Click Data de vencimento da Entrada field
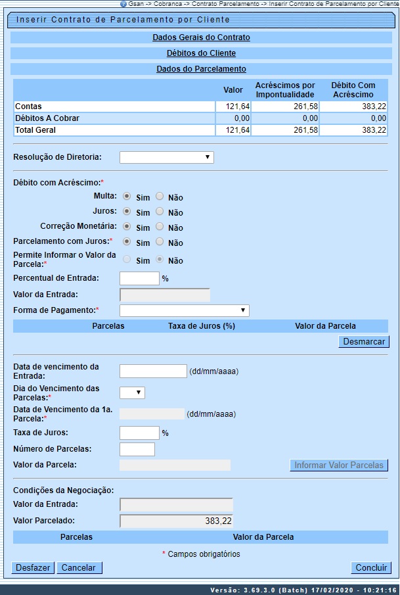This screenshot has width=400, height=595. (x=153, y=371)
